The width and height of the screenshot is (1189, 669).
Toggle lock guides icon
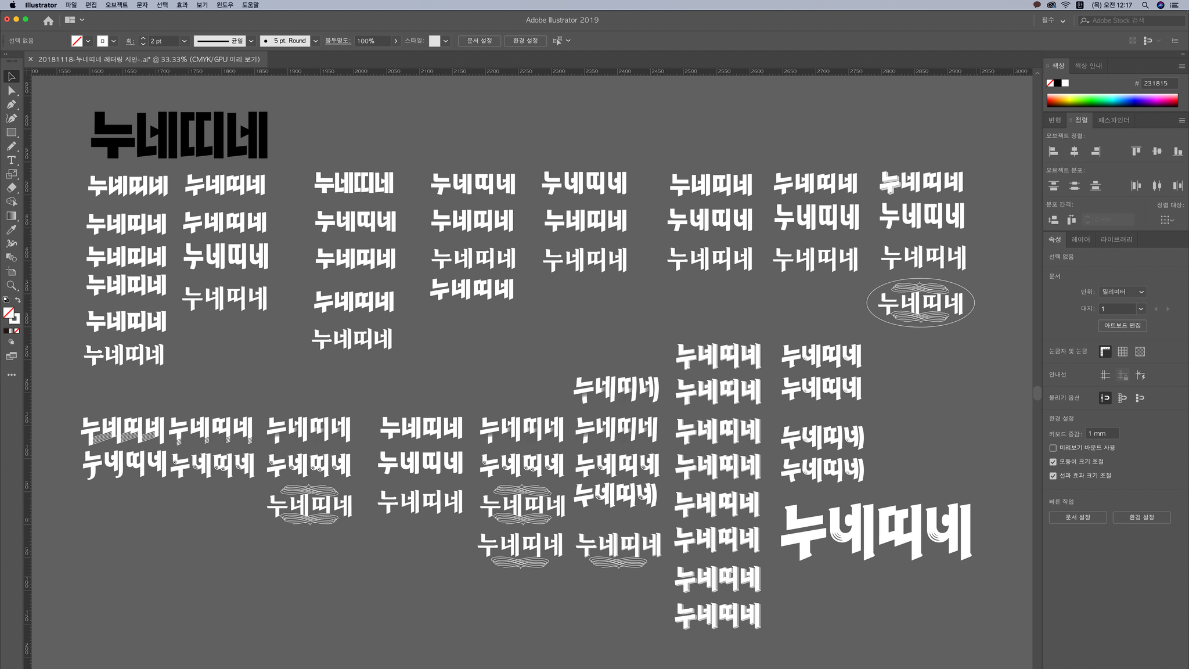pos(1123,375)
